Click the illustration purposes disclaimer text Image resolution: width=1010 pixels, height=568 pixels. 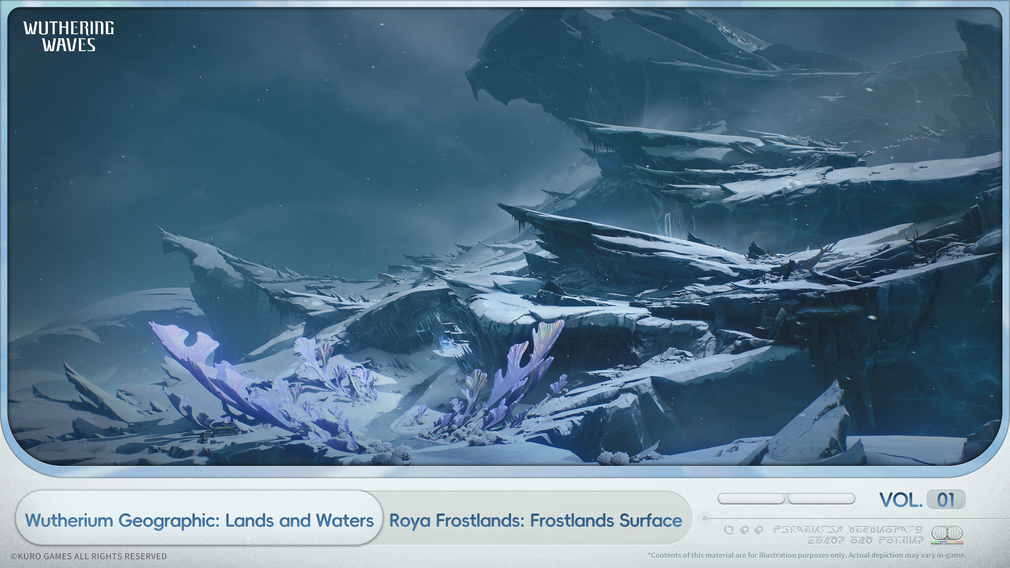pos(807,555)
